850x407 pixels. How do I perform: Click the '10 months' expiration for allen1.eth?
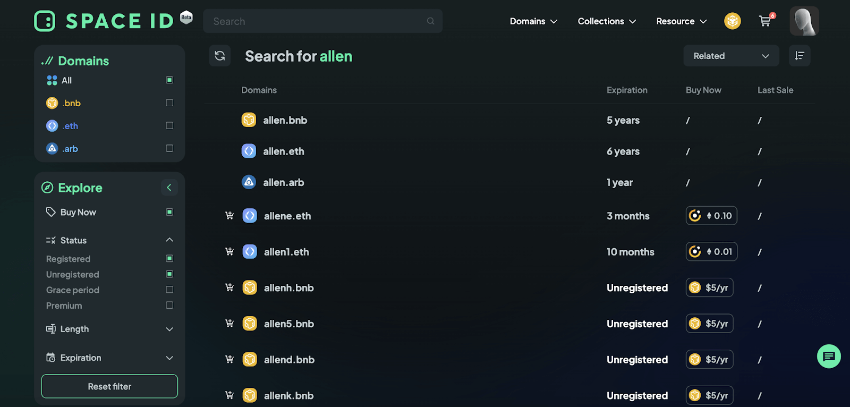point(631,252)
